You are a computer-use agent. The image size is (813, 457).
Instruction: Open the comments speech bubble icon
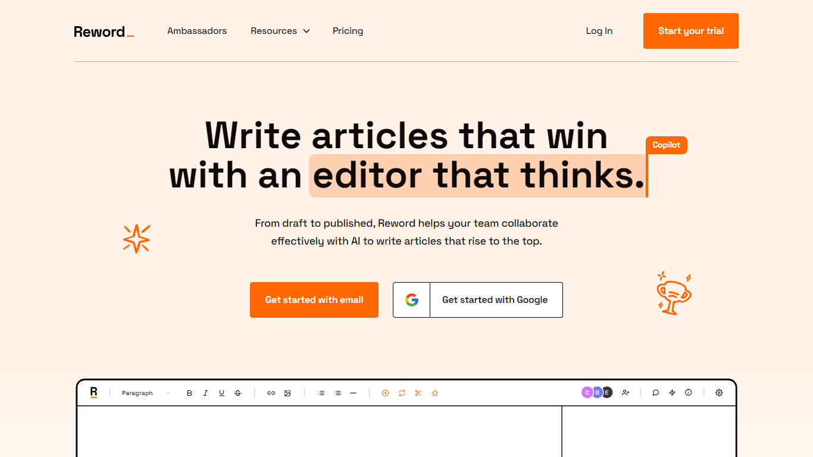tap(655, 393)
